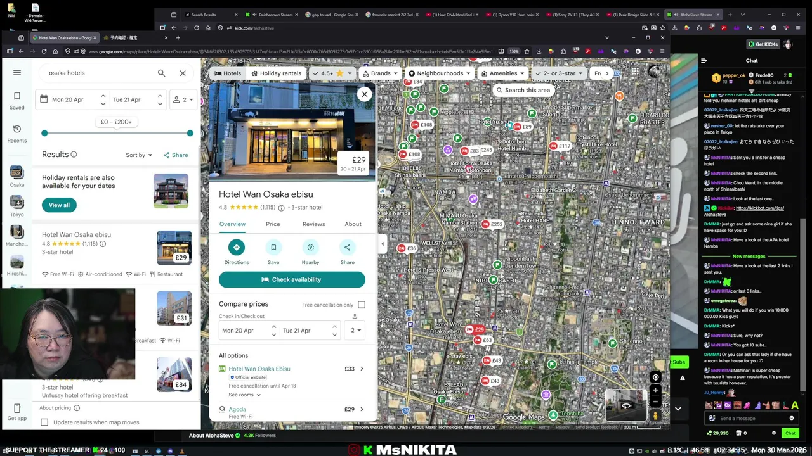
Task: Switch to the Reviews tab
Action: pyautogui.click(x=313, y=224)
